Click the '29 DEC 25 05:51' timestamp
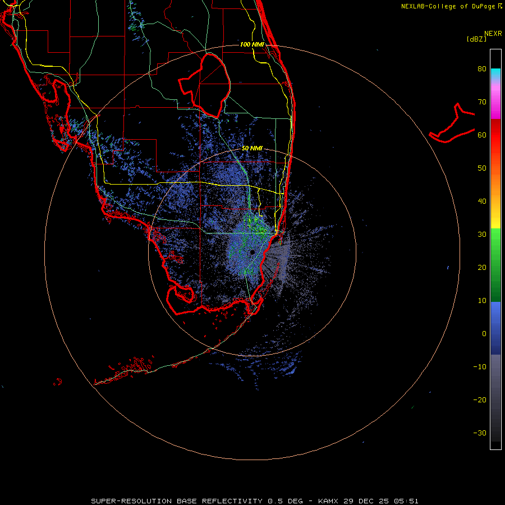Viewport: 505px width, 505px height. pos(380,501)
